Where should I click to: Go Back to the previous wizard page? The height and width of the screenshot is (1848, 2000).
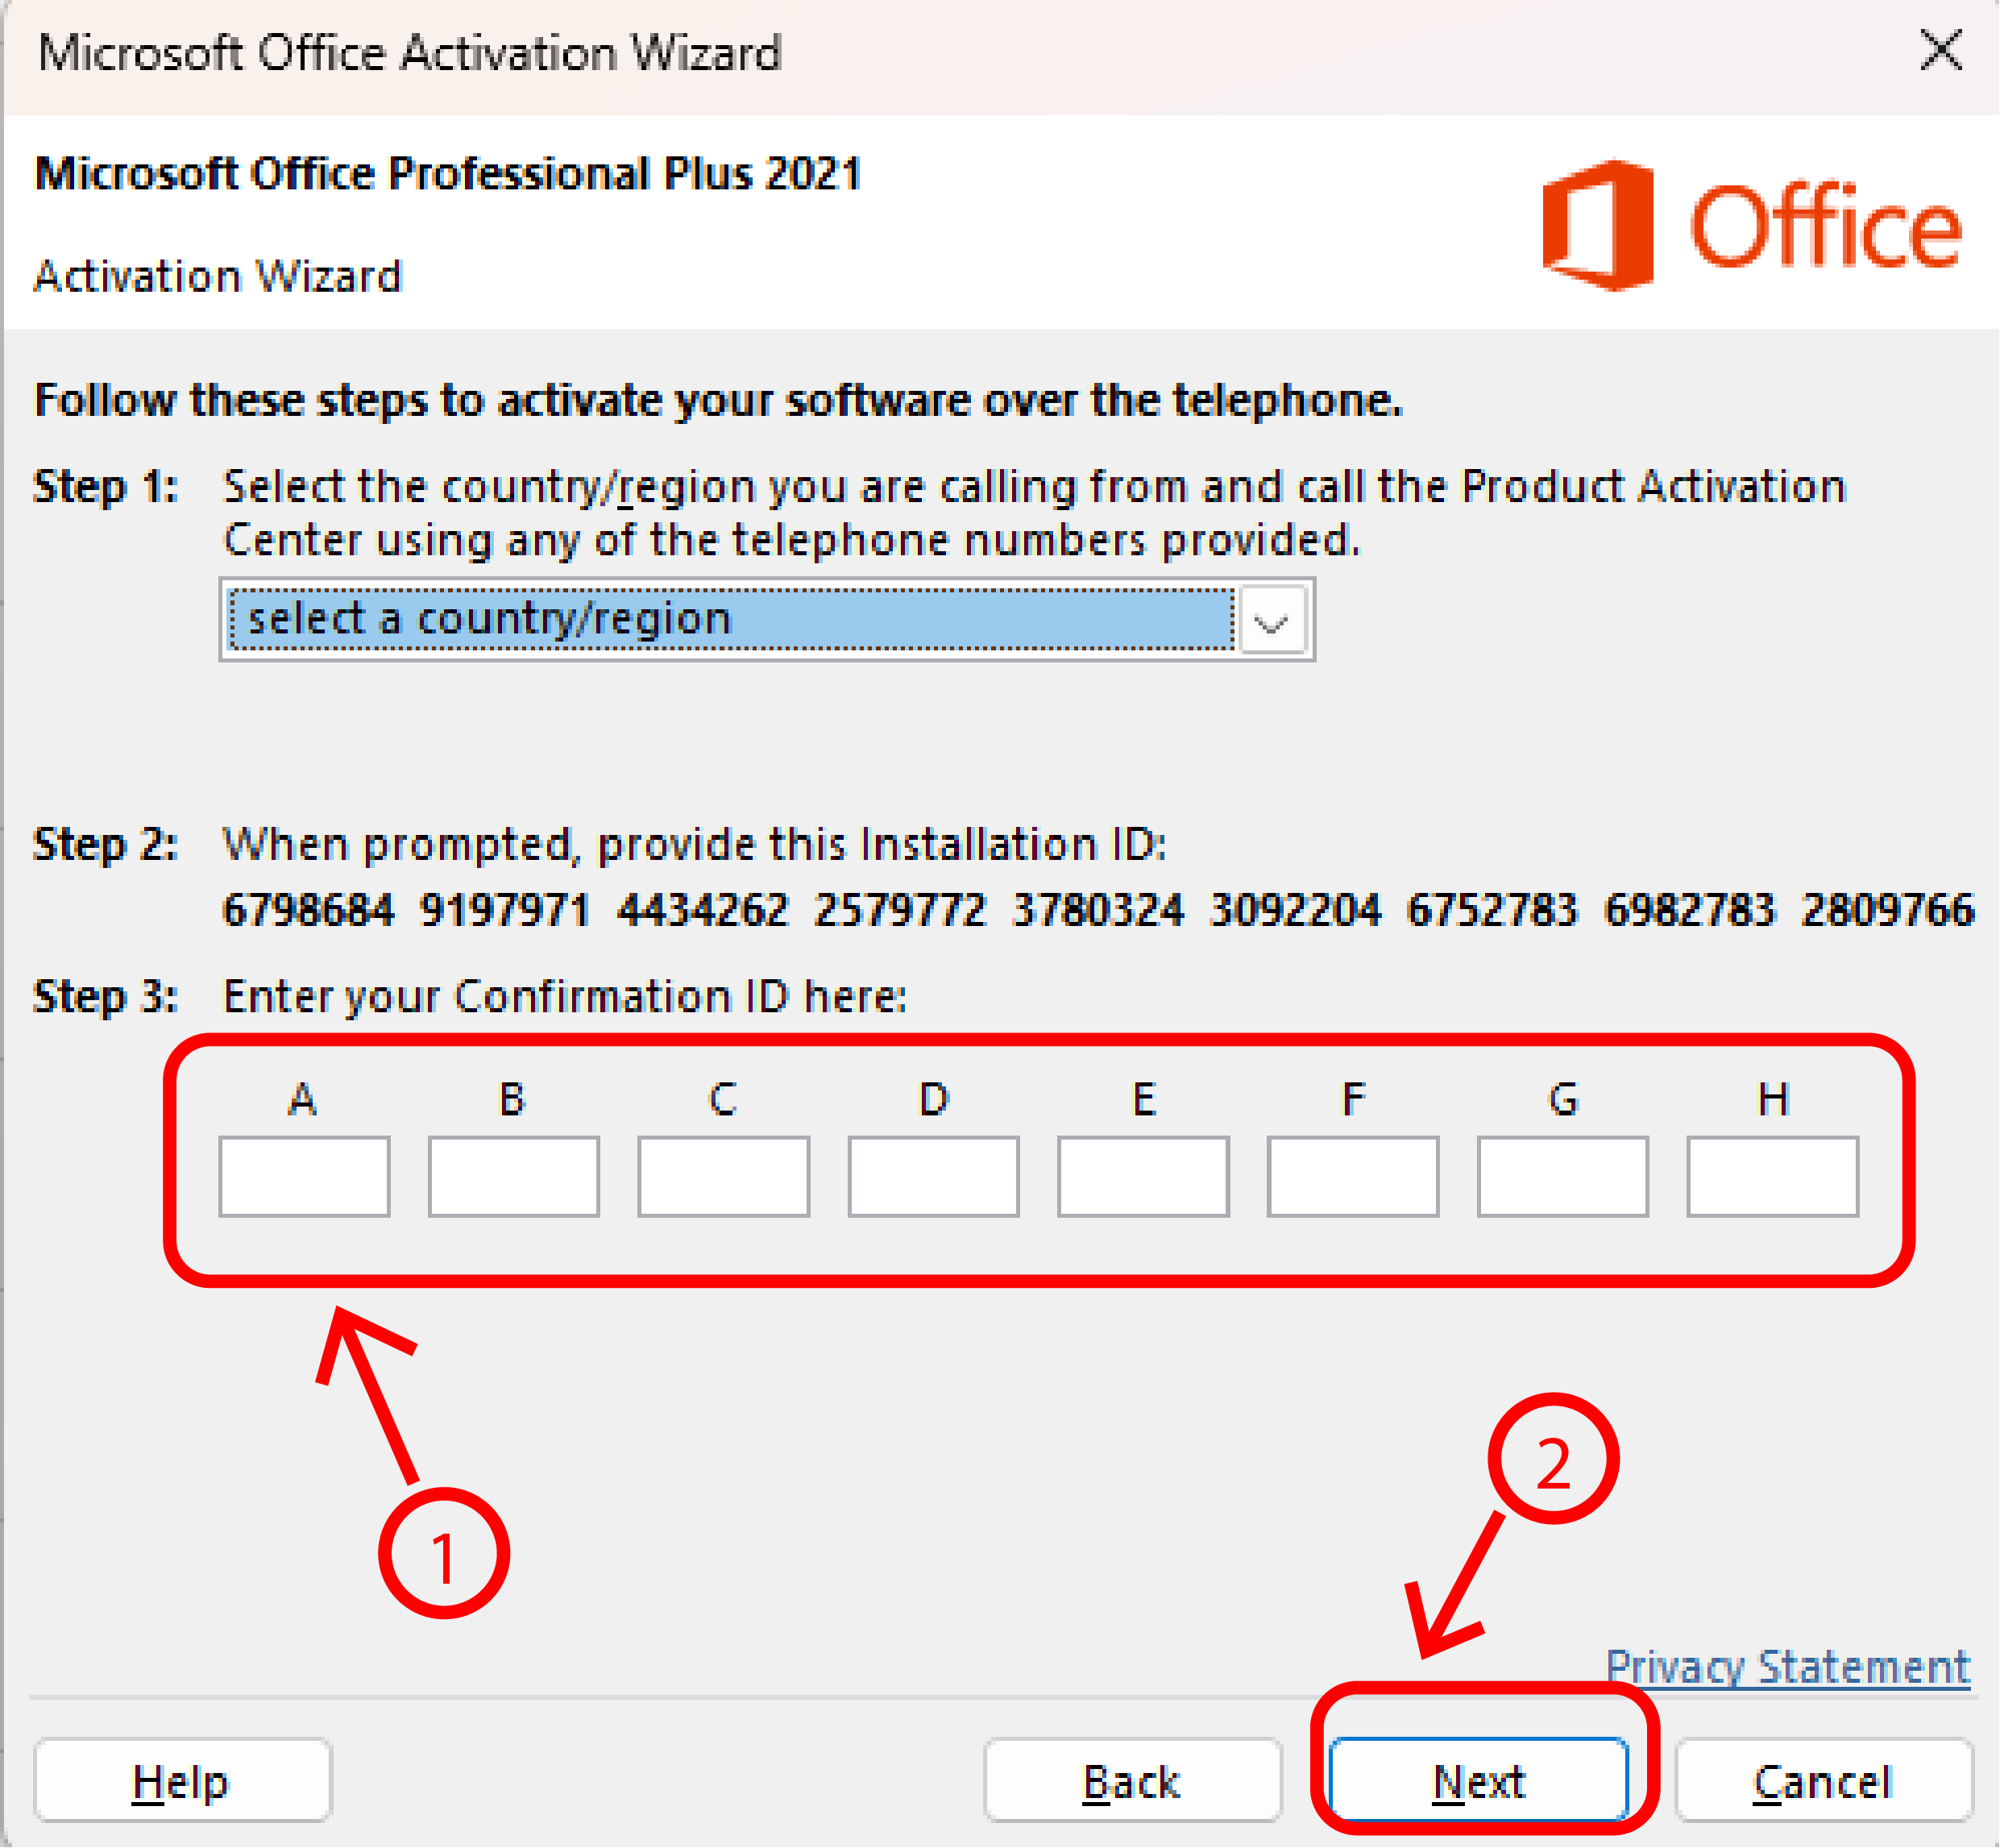click(x=1132, y=1781)
